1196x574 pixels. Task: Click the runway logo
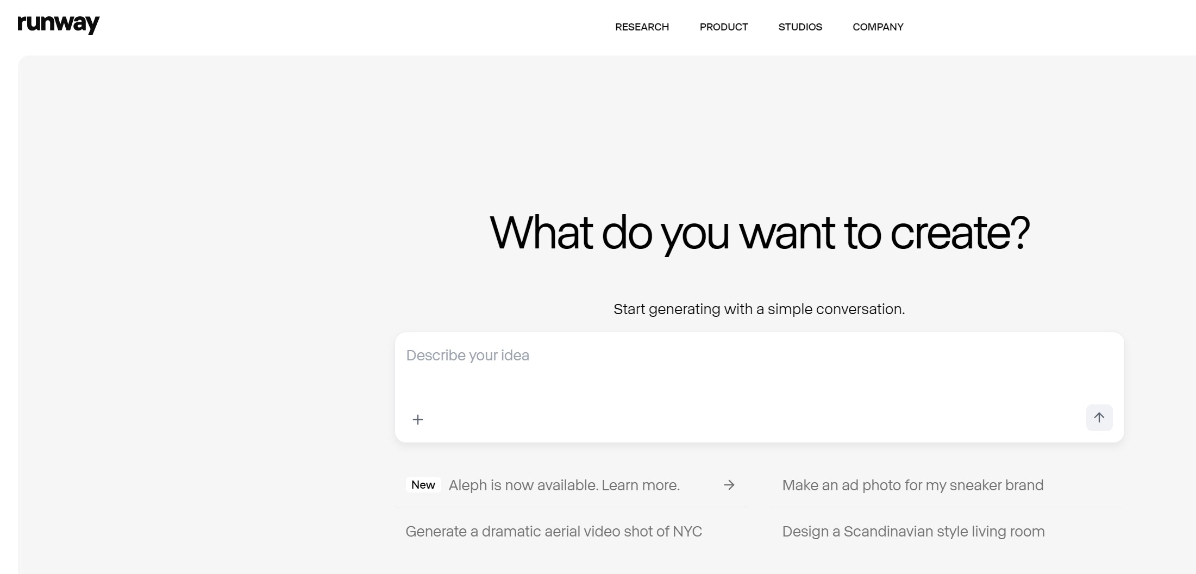pos(59,24)
